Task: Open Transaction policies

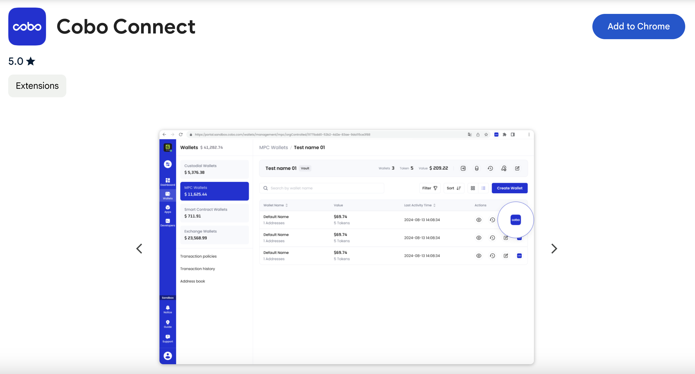Action: pyautogui.click(x=198, y=256)
